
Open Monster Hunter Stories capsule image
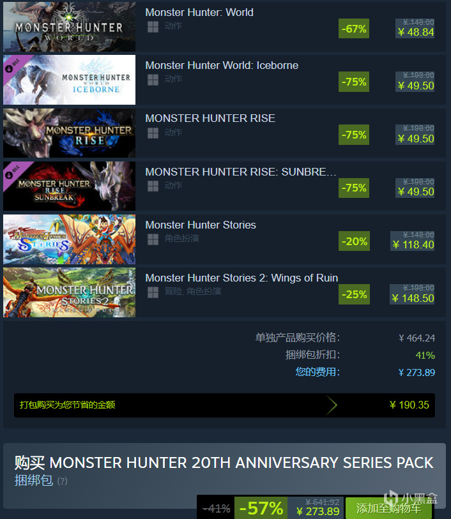coord(69,239)
